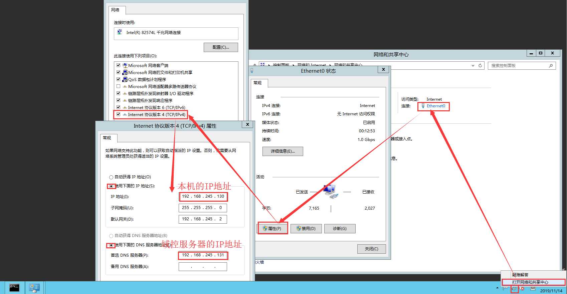Viewport: 567px width, 294px height.
Task: Click the 1.0 Gbps speed value
Action: 366,140
